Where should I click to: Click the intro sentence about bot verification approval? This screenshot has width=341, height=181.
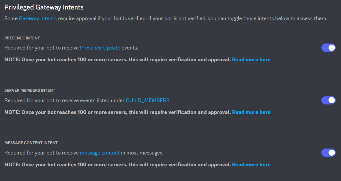coord(166,18)
